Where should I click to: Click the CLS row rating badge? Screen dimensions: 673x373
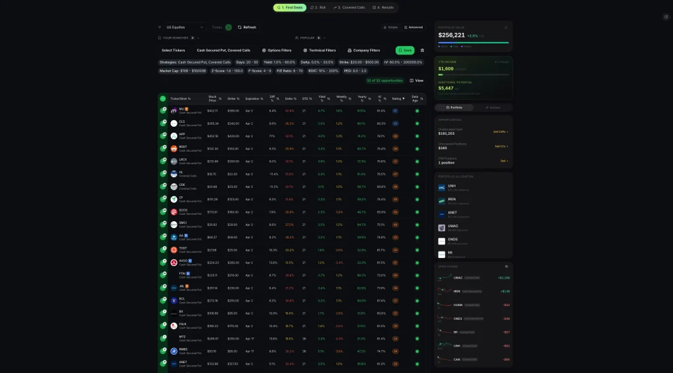point(395,123)
